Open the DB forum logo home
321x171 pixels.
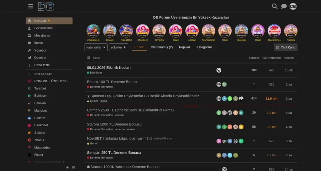coord(46,6)
